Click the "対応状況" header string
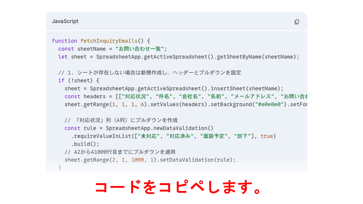 pos(136,96)
